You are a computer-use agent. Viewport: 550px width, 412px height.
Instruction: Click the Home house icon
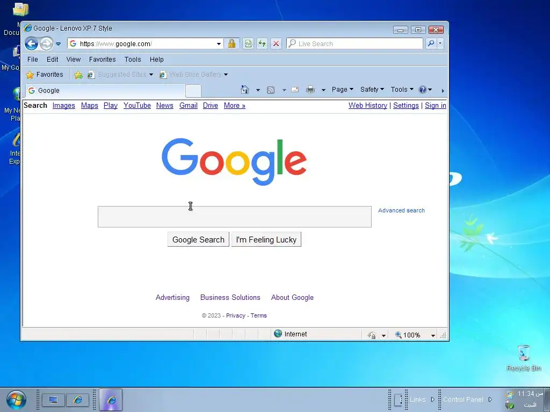[x=245, y=90]
